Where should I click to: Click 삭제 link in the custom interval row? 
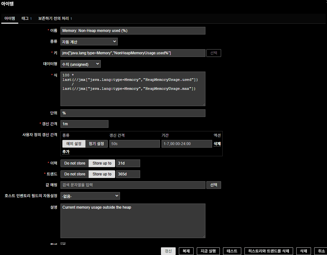pos(217,144)
